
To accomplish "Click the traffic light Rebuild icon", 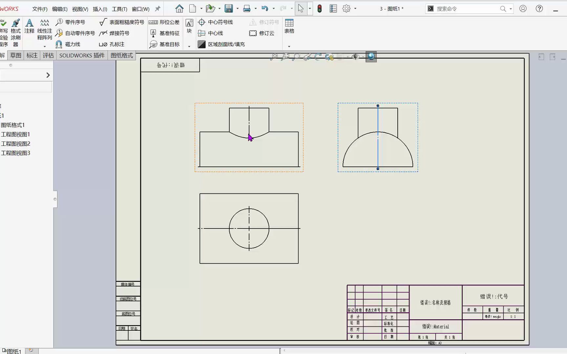I will click(x=320, y=9).
